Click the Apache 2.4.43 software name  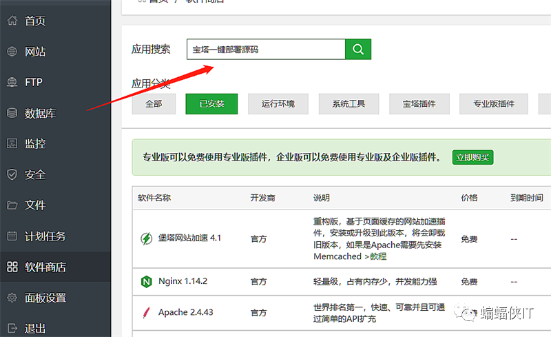[x=185, y=312]
